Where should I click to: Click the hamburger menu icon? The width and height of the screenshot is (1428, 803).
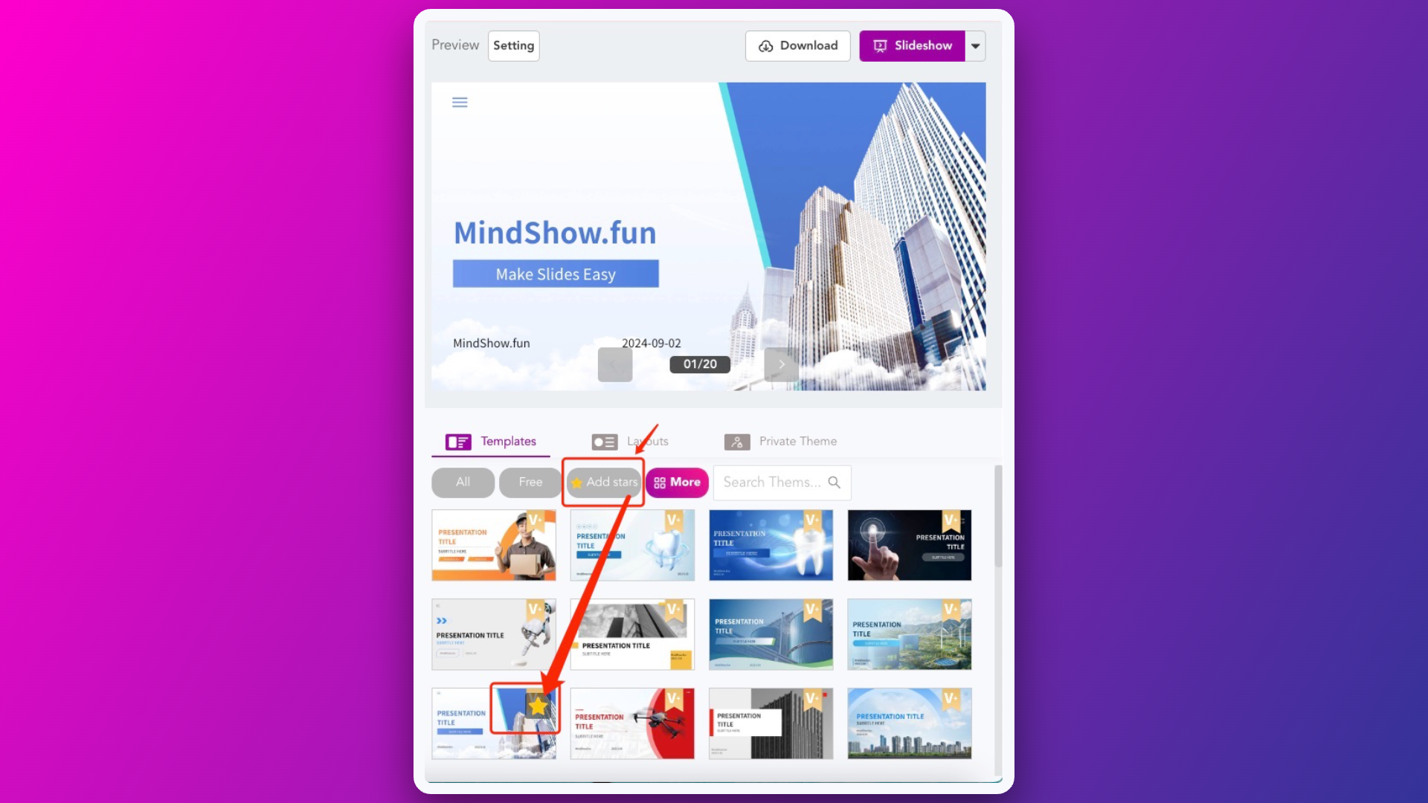tap(459, 101)
